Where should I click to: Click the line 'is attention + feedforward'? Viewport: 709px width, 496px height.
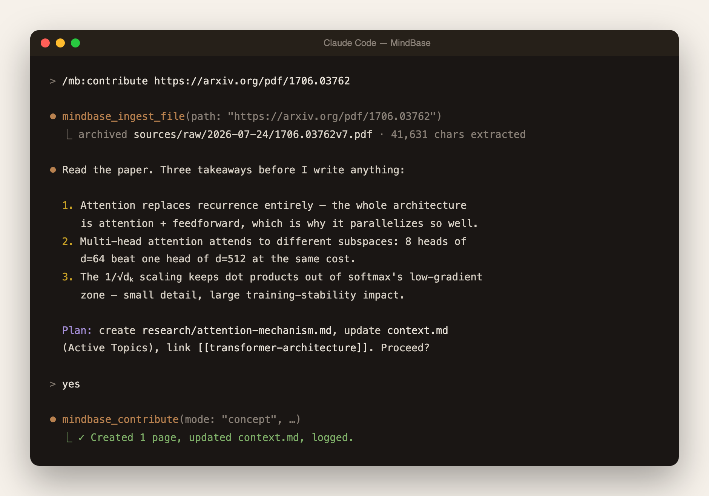click(x=279, y=224)
